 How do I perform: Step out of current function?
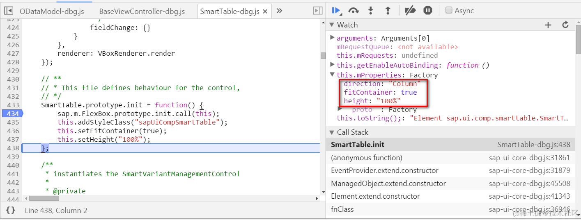tap(388, 11)
